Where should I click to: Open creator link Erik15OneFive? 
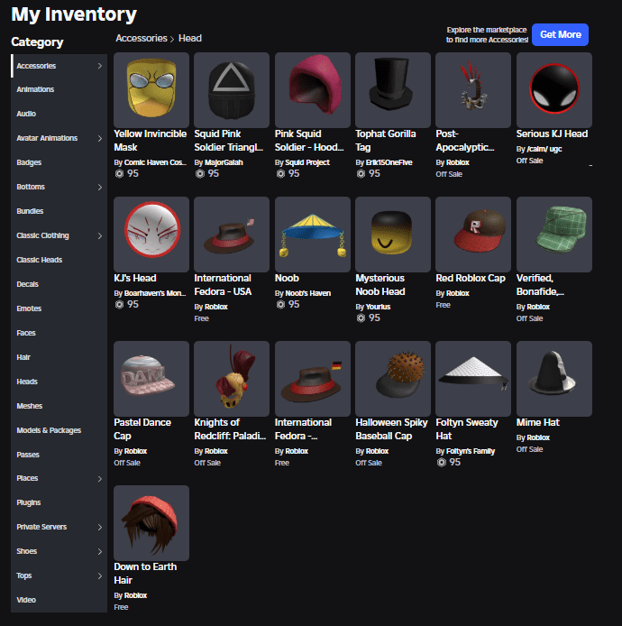(389, 162)
